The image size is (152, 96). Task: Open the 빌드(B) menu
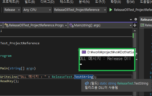[30, 2]
